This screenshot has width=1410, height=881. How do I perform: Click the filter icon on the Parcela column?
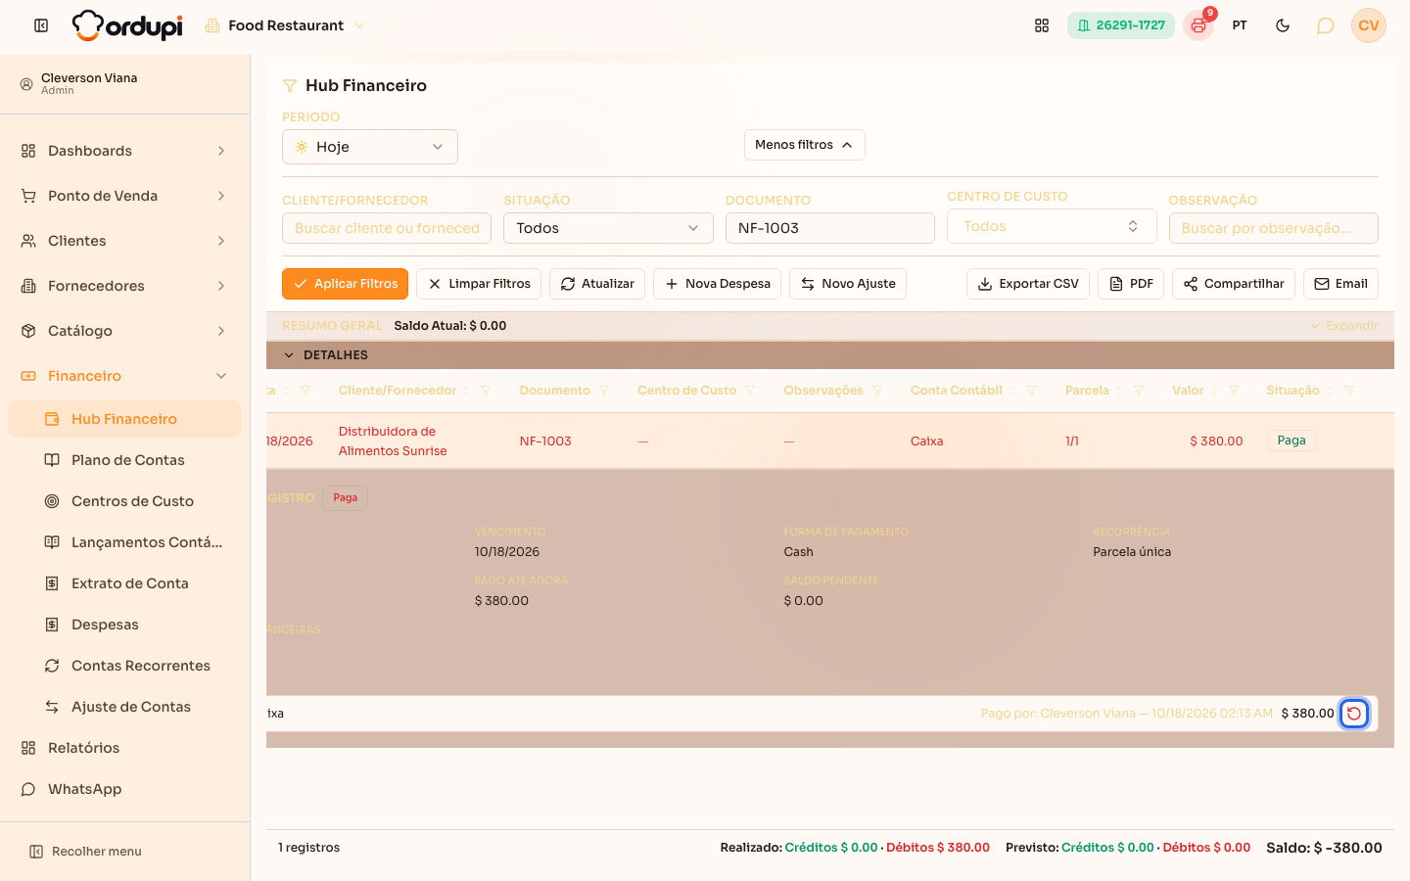1139,391
